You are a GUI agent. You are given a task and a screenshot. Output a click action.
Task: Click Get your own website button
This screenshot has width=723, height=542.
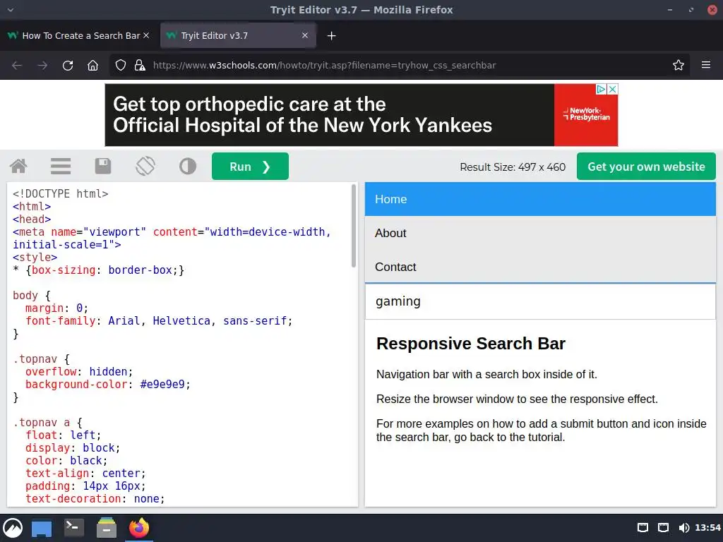tap(646, 167)
